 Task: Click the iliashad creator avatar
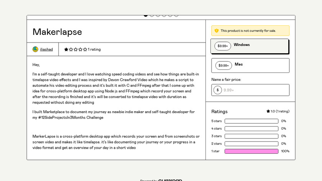pos(35,49)
